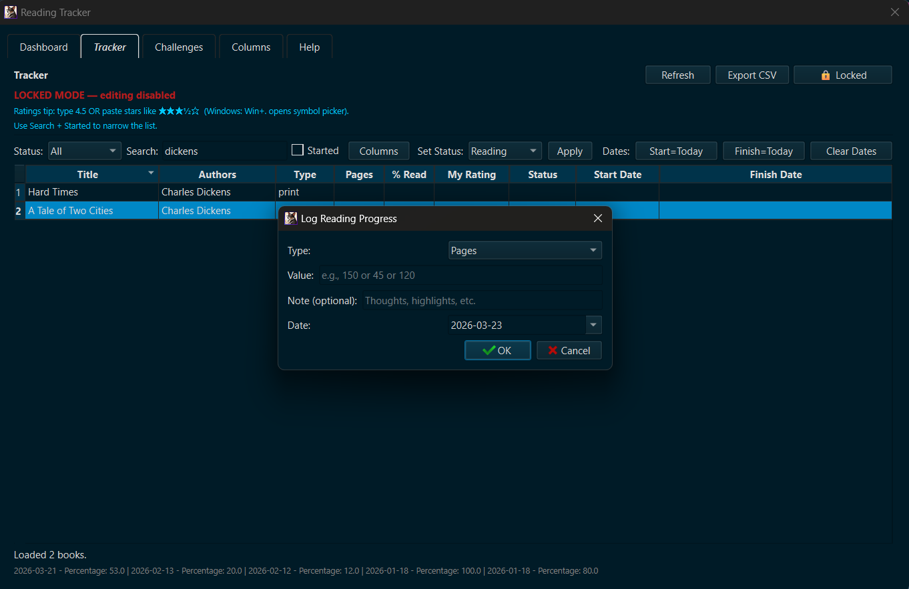Click the Start=Today button
Image resolution: width=909 pixels, height=589 pixels.
pos(676,151)
